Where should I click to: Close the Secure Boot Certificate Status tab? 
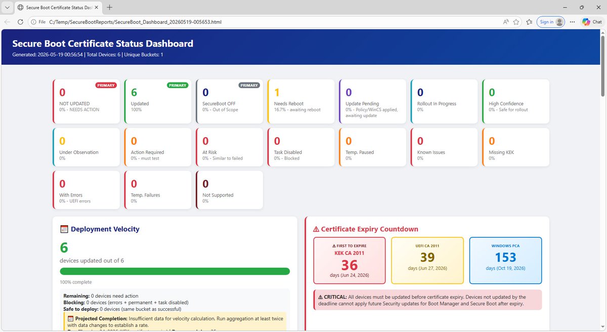pyautogui.click(x=97, y=8)
